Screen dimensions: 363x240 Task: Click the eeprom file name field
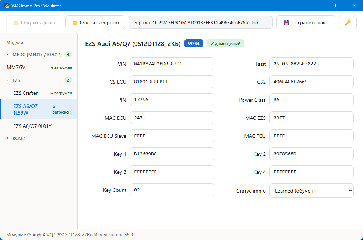click(201, 22)
